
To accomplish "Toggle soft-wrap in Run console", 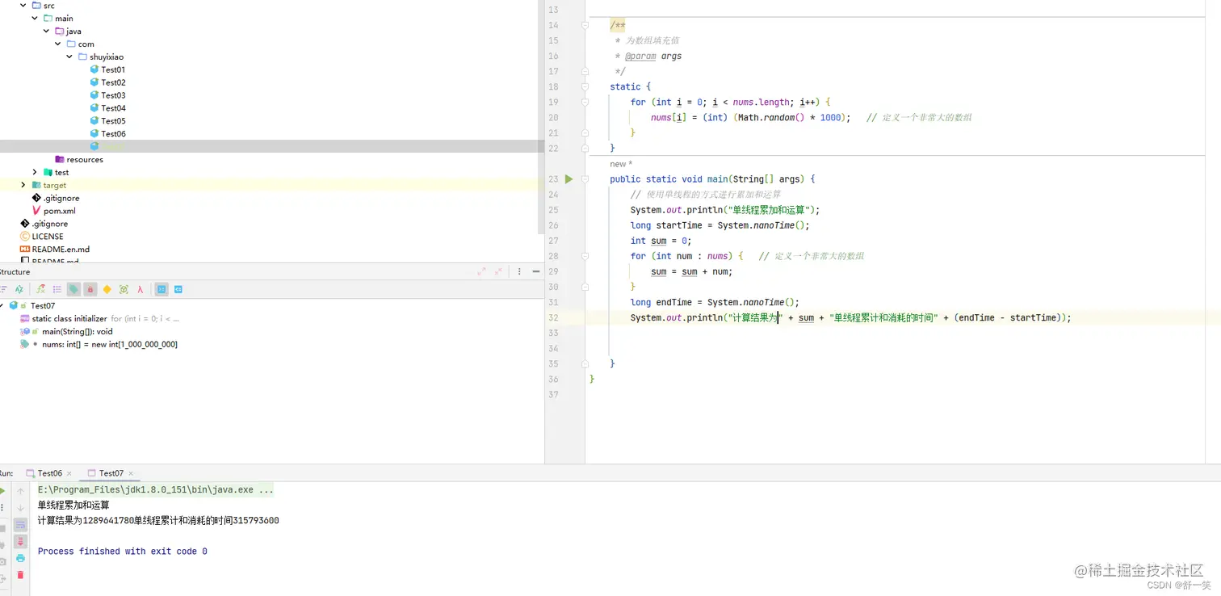I will click(x=21, y=525).
